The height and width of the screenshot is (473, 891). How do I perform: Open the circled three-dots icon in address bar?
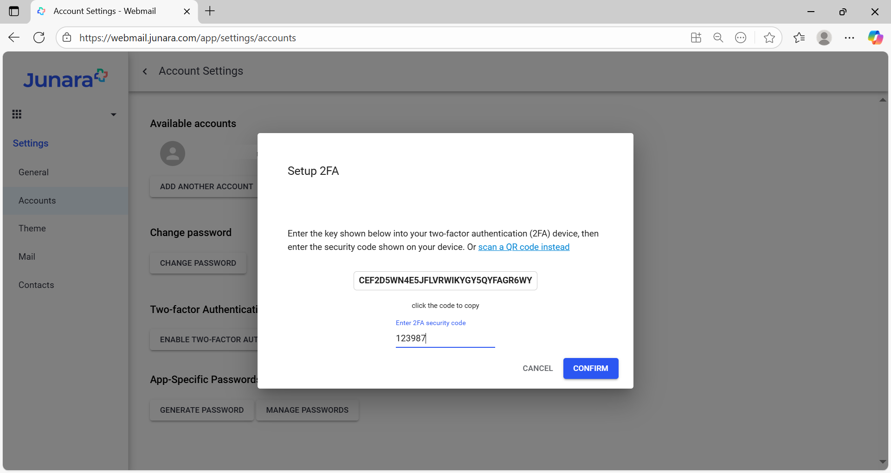coord(741,38)
